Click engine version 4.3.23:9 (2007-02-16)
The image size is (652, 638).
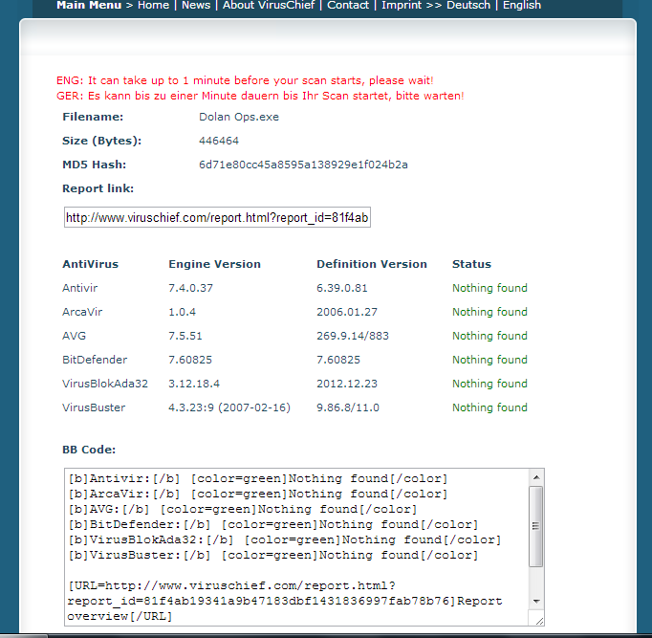coord(229,407)
